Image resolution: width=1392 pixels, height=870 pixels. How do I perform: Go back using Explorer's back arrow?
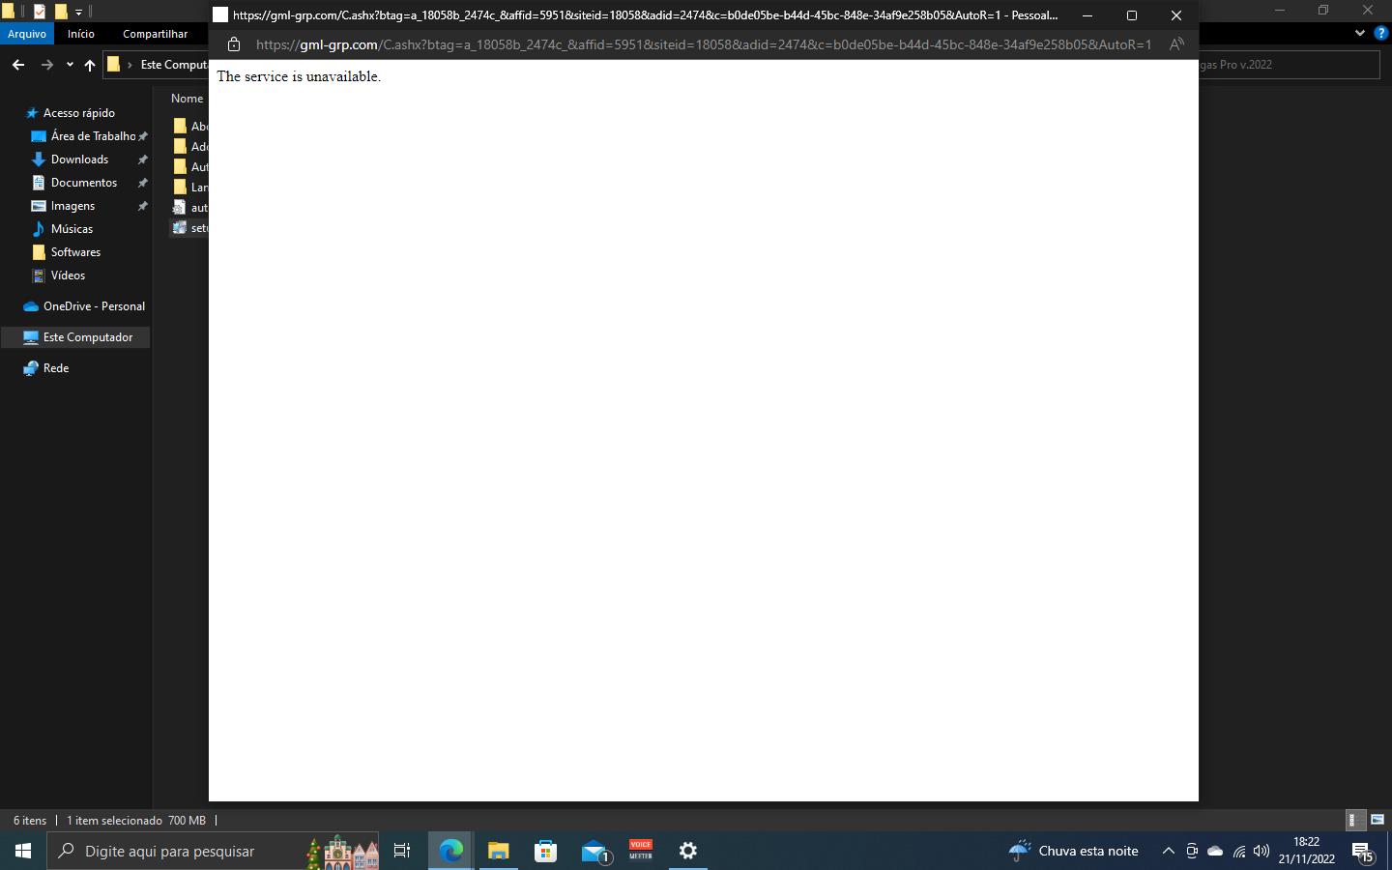point(18,65)
